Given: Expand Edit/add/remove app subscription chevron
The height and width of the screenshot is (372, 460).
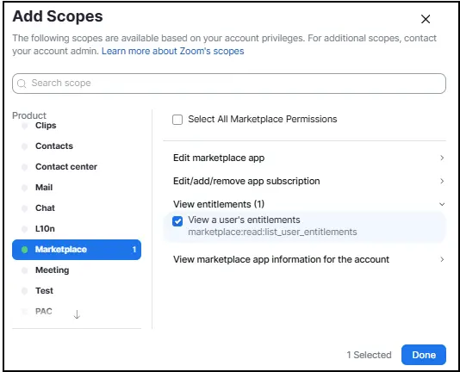Looking at the screenshot, I should click(x=442, y=181).
